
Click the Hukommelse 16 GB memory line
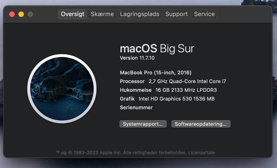(168, 90)
